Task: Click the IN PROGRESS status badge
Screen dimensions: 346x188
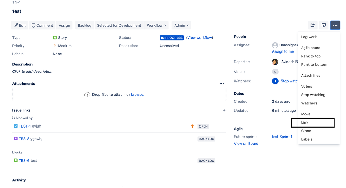Action: click(172, 38)
